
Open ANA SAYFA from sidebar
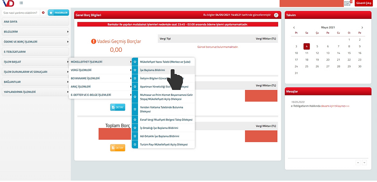click(35, 21)
